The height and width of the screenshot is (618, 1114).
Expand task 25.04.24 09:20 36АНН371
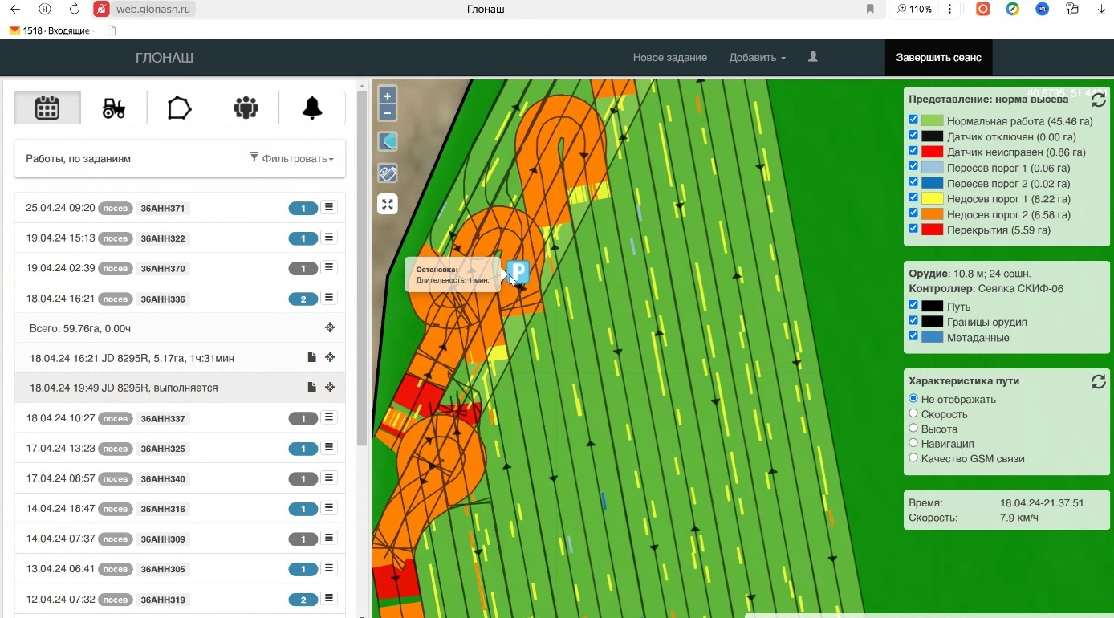[180, 208]
